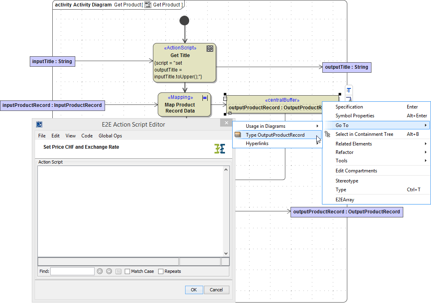
Task: Click the E2E logo in the editor header
Action: (219, 148)
